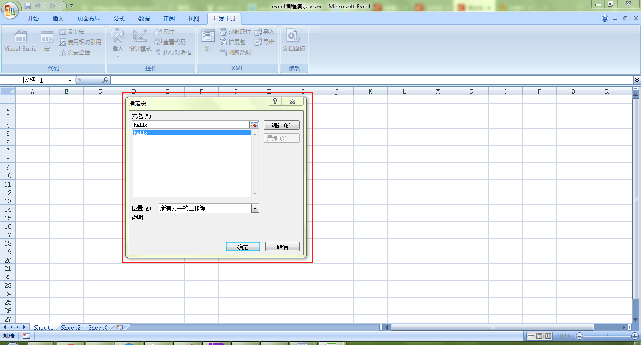Viewport: 641px width, 345px height.
Task: Click the select-all corner of the grid
Action: click(8, 91)
